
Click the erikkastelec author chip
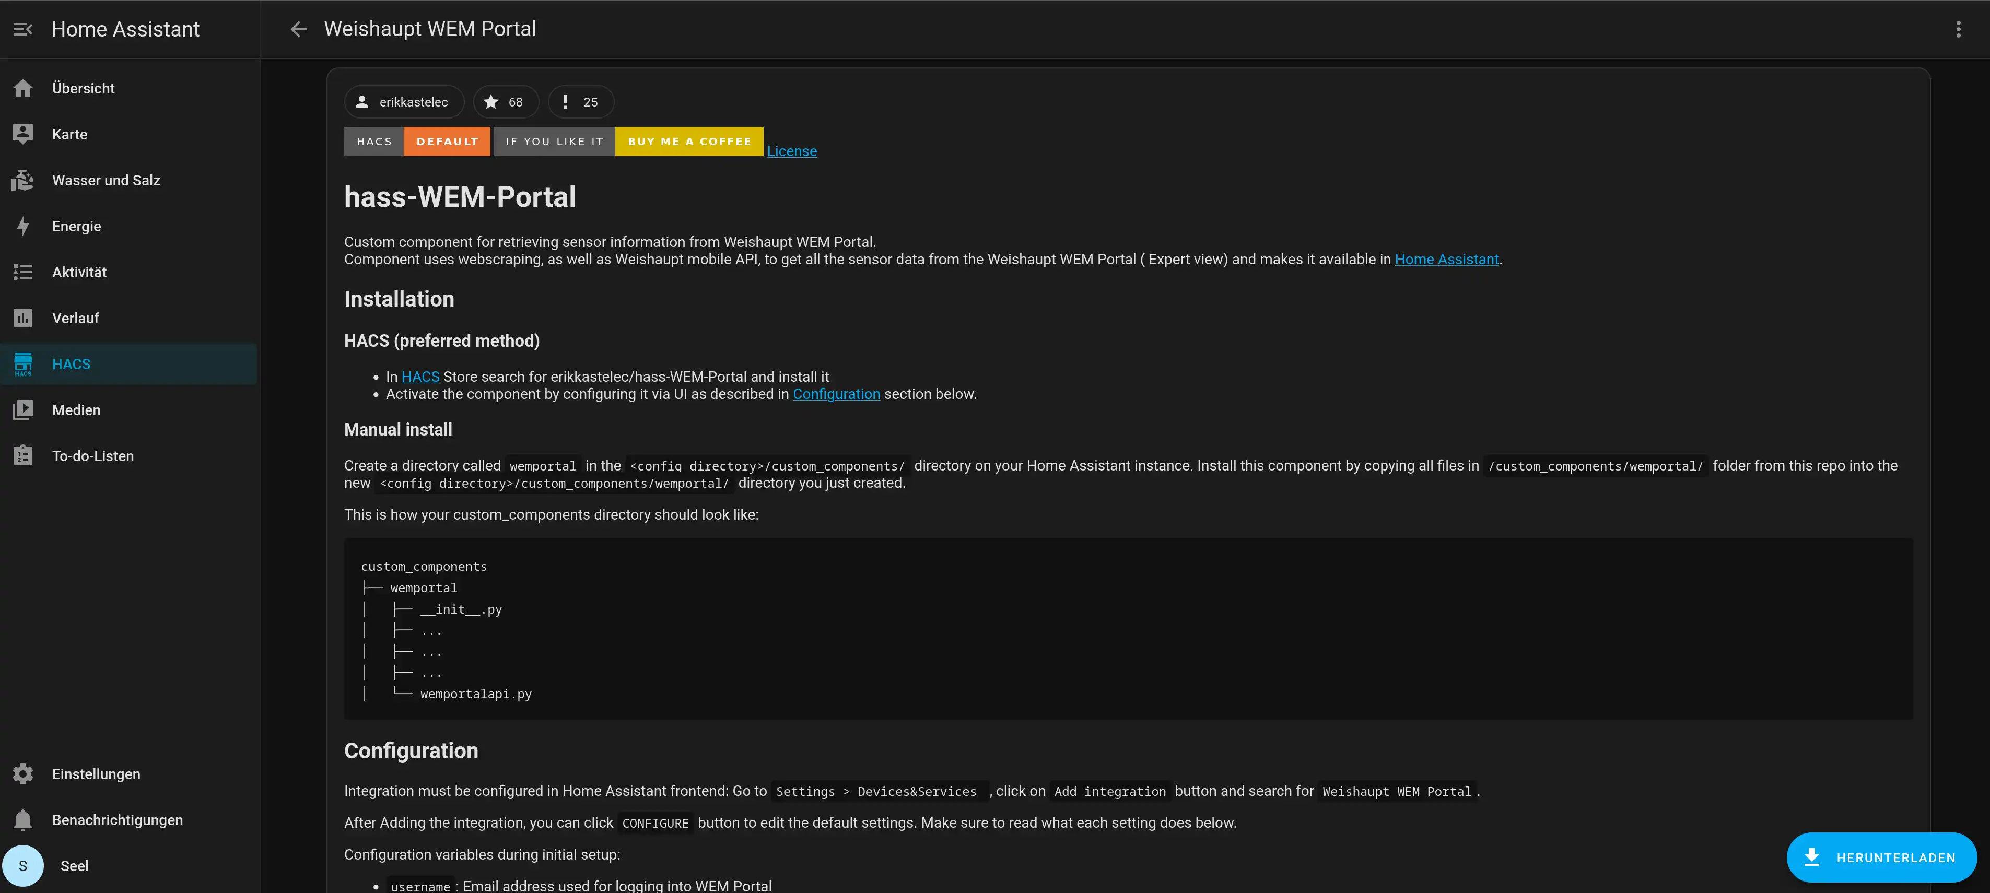point(404,102)
